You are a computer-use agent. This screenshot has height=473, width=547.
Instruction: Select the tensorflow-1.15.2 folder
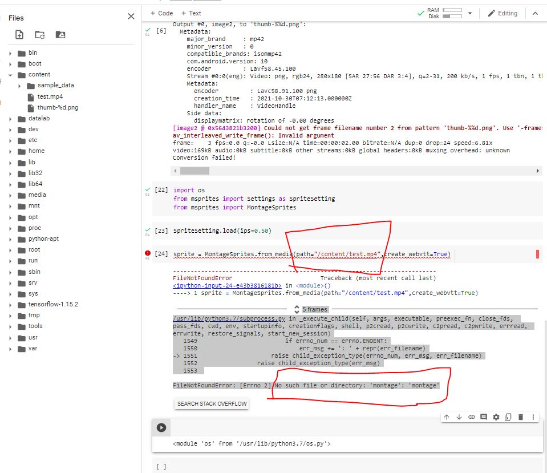(x=53, y=304)
